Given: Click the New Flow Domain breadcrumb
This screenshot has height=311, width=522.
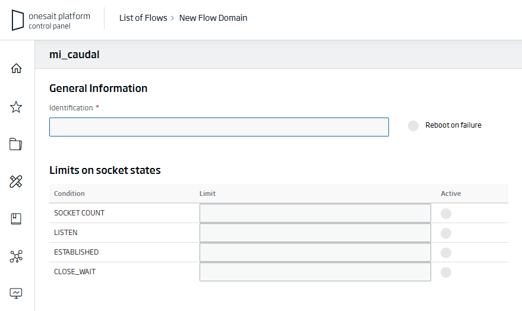Looking at the screenshot, I should [213, 18].
